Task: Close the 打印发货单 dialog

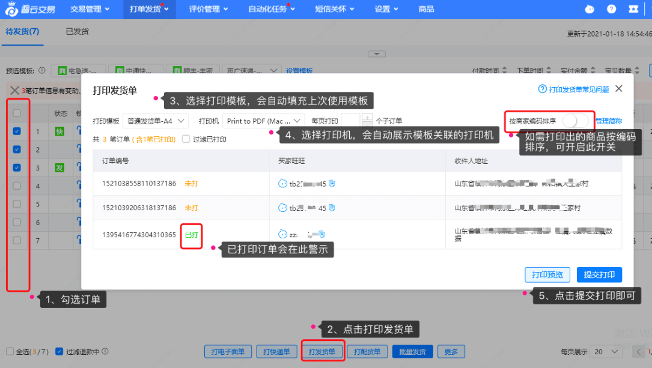Action: click(x=619, y=88)
